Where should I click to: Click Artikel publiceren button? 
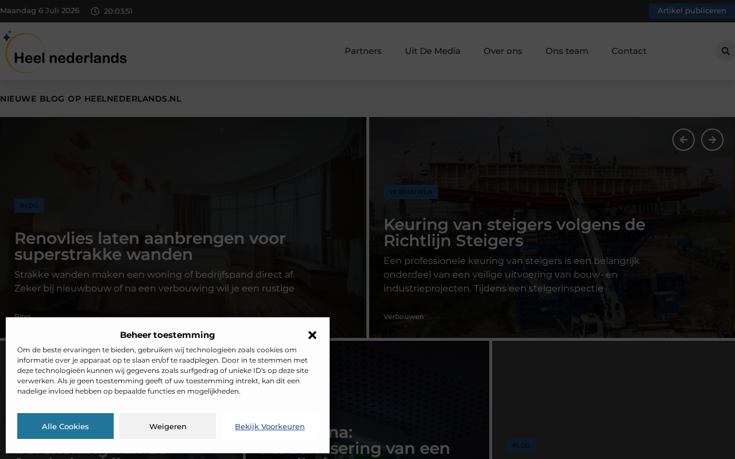click(x=692, y=11)
